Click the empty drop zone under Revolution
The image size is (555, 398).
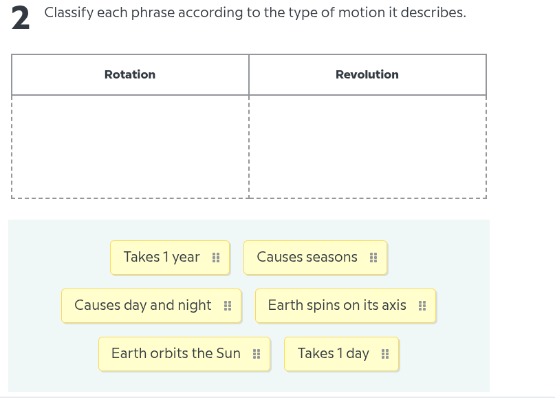click(x=367, y=146)
